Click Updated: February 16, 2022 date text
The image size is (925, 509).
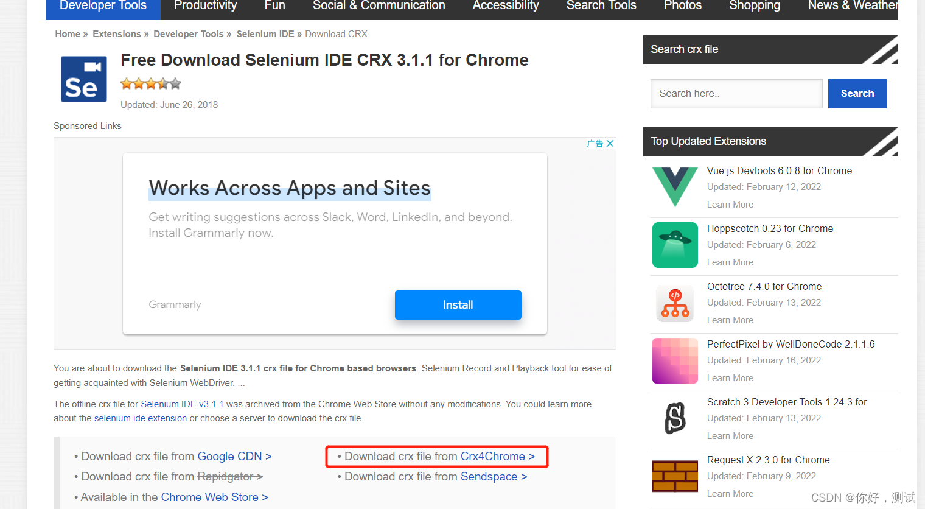[x=764, y=360]
